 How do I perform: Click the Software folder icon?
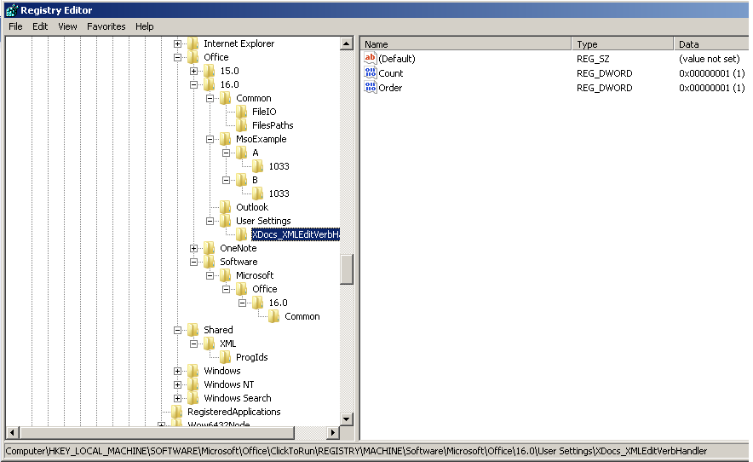pos(210,262)
